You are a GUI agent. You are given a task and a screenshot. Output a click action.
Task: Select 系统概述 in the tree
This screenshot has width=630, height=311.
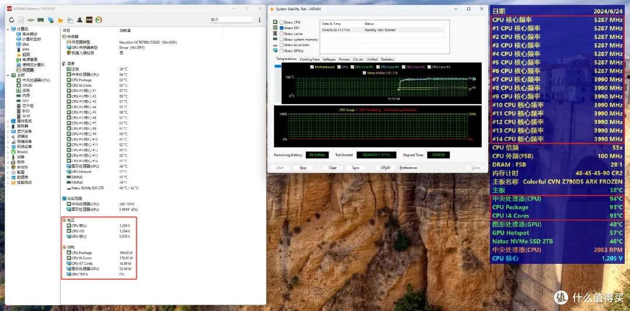[26, 34]
